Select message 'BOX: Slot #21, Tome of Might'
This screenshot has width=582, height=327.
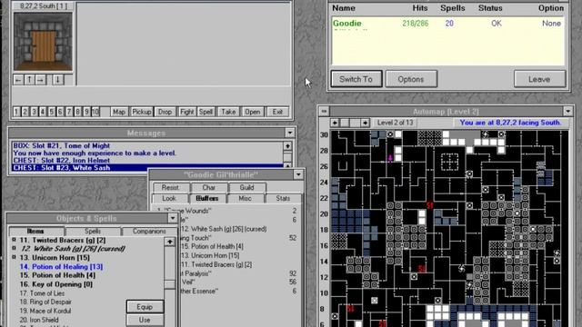pos(147,145)
